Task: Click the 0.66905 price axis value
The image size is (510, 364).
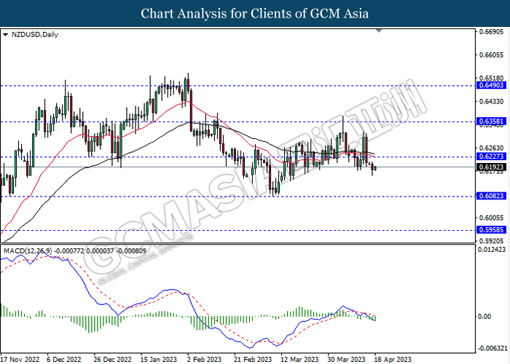Action: [x=491, y=31]
